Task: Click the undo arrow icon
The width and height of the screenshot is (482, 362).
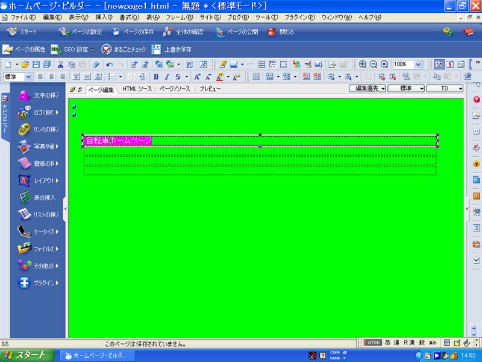Action: [109, 64]
